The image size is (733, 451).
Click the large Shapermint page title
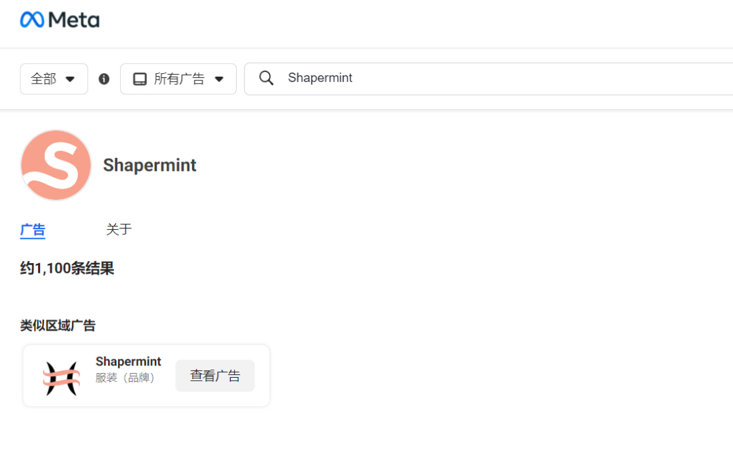[x=150, y=165]
